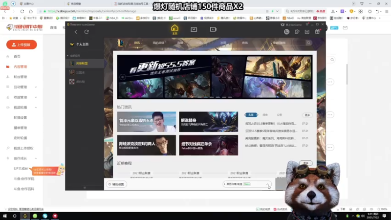This screenshot has height=220, width=391.
Task: Open the 美测服更新 headline
Action: point(271,138)
